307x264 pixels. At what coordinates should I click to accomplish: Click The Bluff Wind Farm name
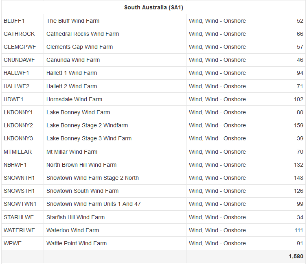(x=73, y=21)
